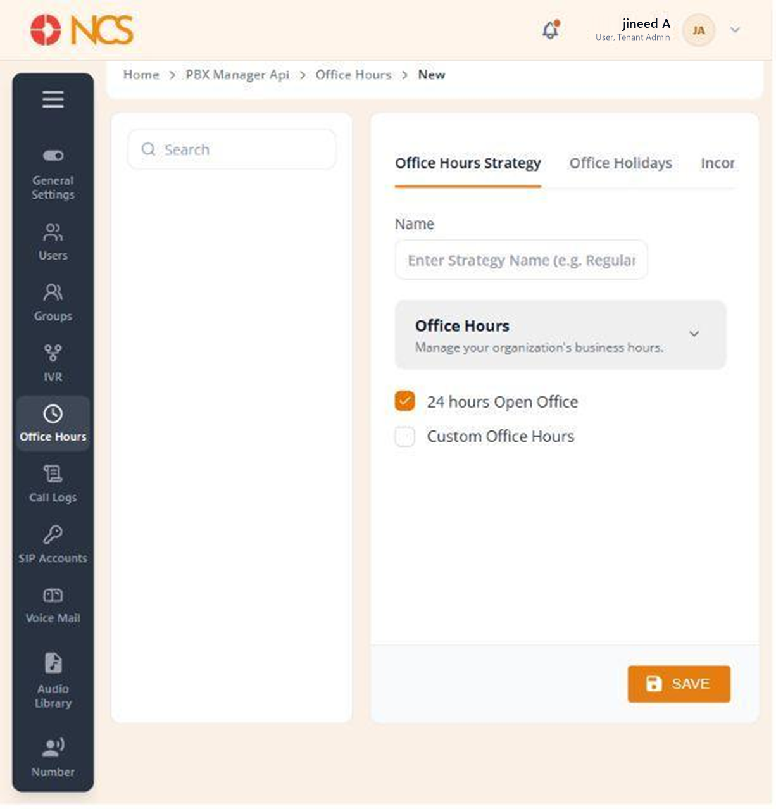Switch to the partially visible Incor tab

coord(718,163)
